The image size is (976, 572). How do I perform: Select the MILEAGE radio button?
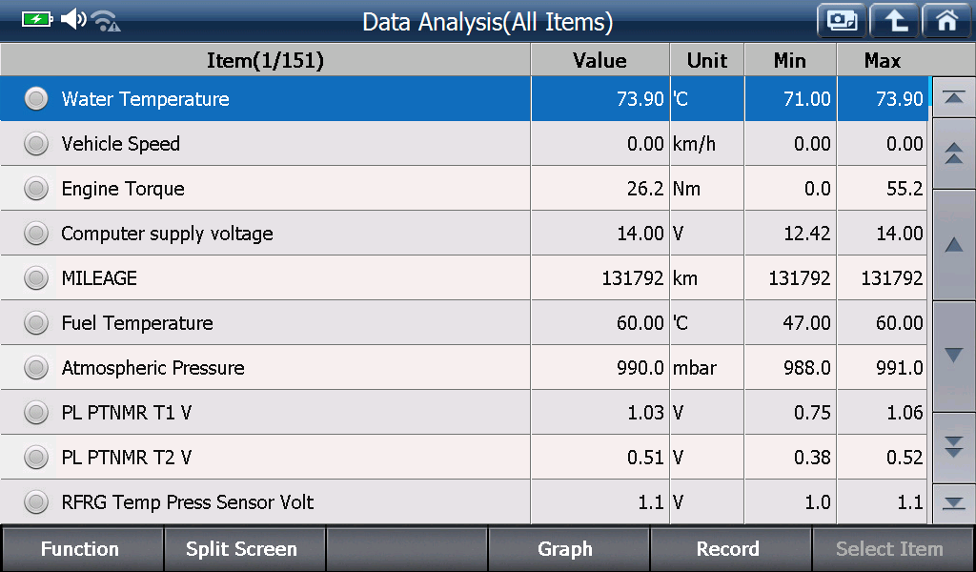point(36,277)
